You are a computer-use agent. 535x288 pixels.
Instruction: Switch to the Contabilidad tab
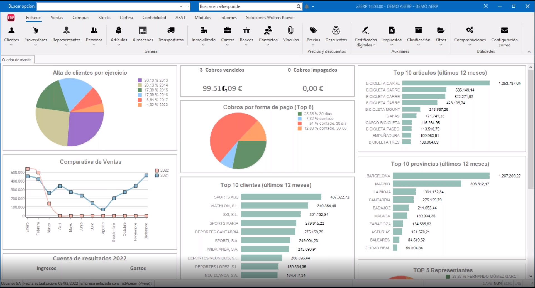pos(154,18)
